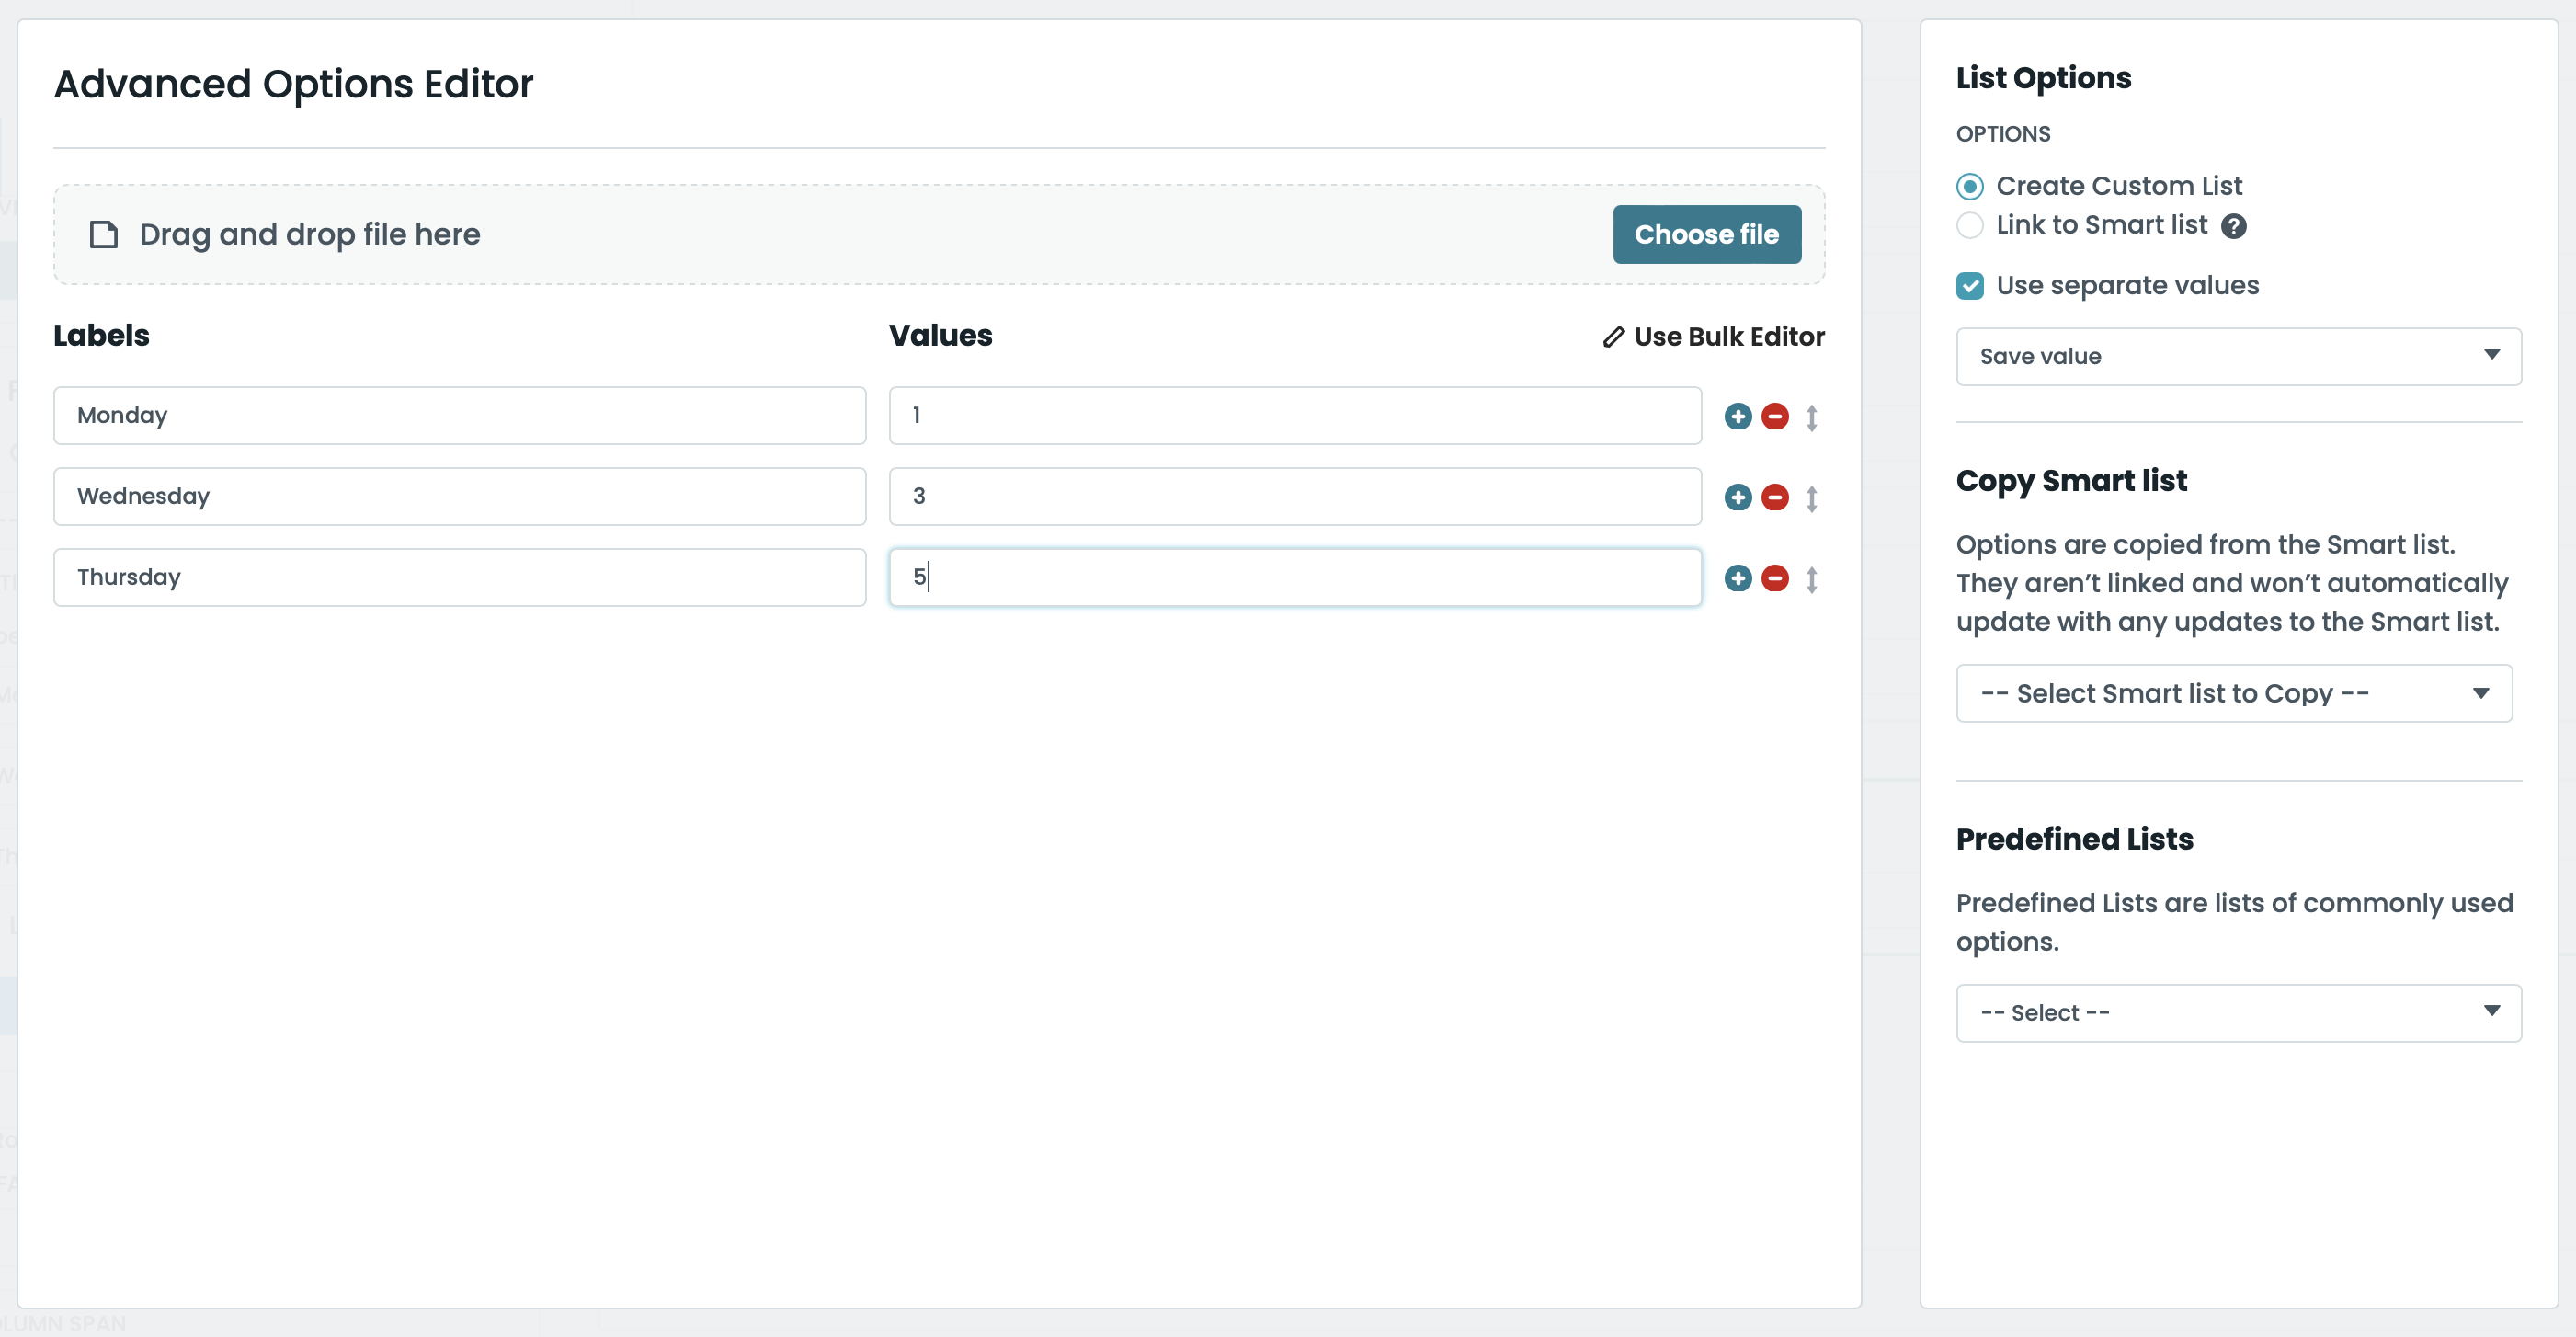Expand the Select Smart list to Copy dropdown
The width and height of the screenshot is (2576, 1337).
coord(2237,693)
